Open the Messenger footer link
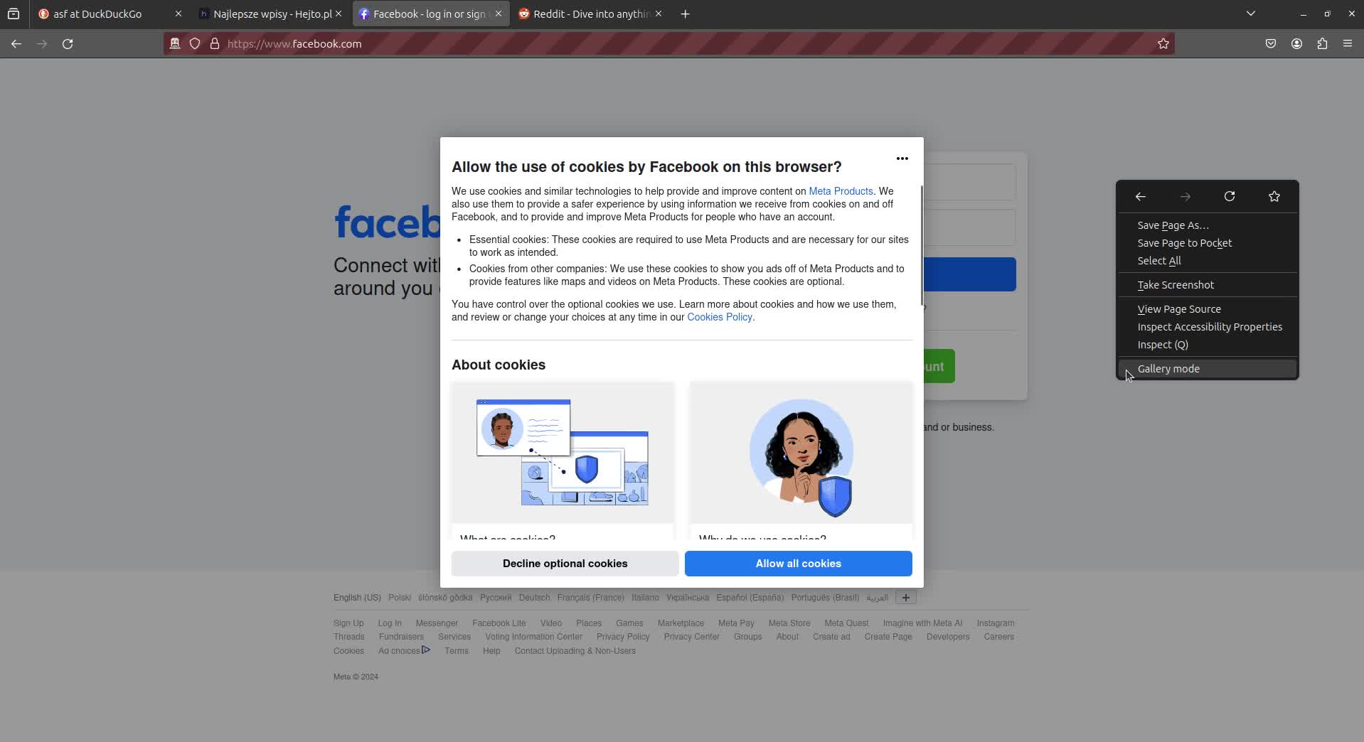Image resolution: width=1364 pixels, height=742 pixels. point(437,623)
